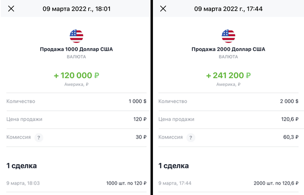Close the 18:01 transaction details screen
The width and height of the screenshot is (304, 195).
coord(11,9)
